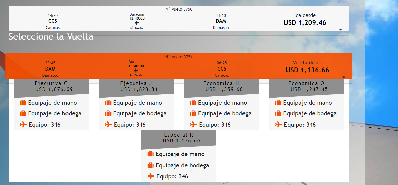Click the 'Ida desde' USD 1,209.46 price
398x185 pixels.
coord(305,22)
